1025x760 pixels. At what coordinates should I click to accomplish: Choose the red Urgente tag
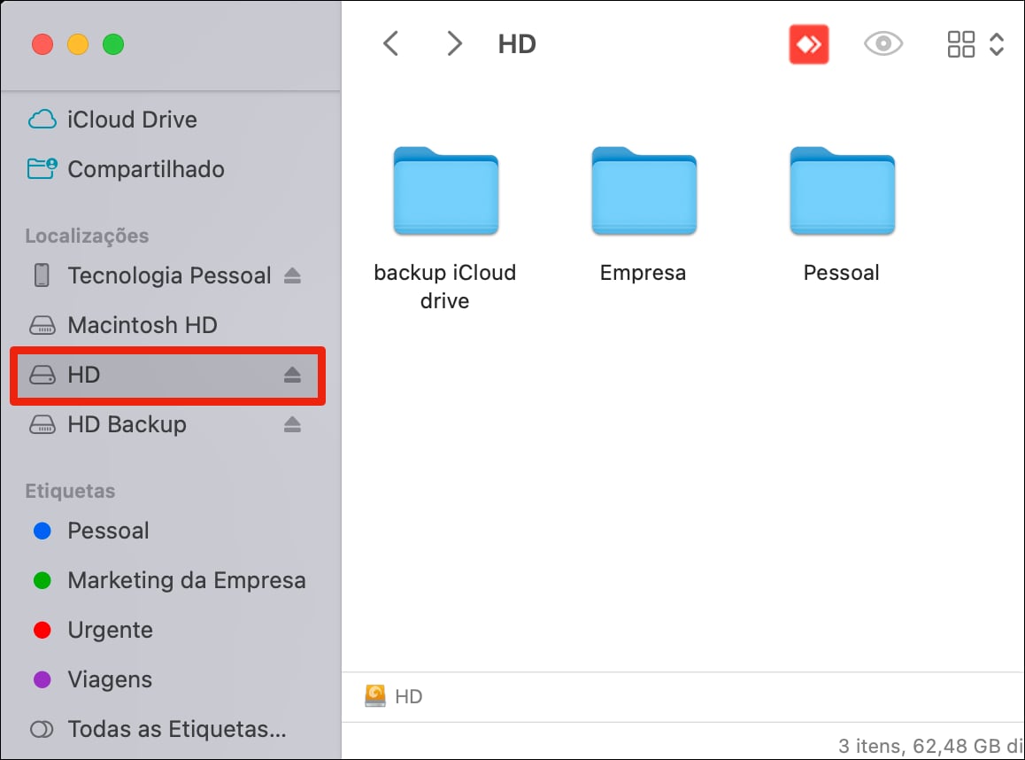110,630
